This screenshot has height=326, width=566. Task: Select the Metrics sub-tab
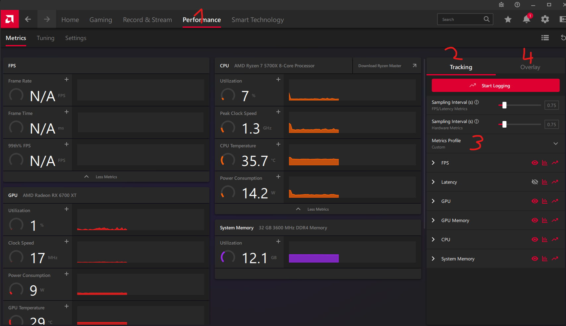click(16, 38)
